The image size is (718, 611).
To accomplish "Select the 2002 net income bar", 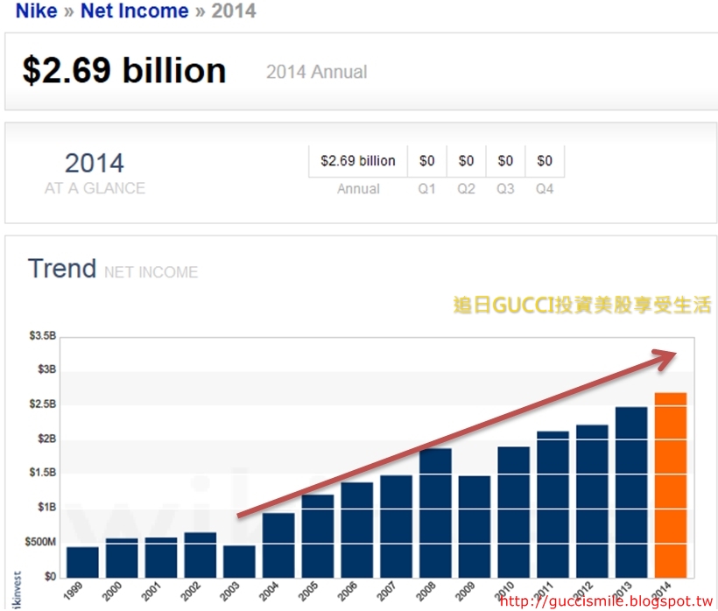I will pos(201,555).
